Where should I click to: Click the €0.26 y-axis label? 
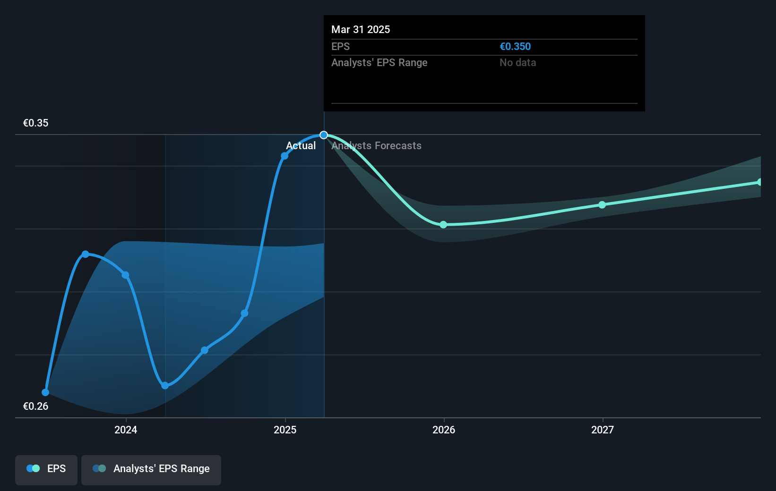click(35, 406)
